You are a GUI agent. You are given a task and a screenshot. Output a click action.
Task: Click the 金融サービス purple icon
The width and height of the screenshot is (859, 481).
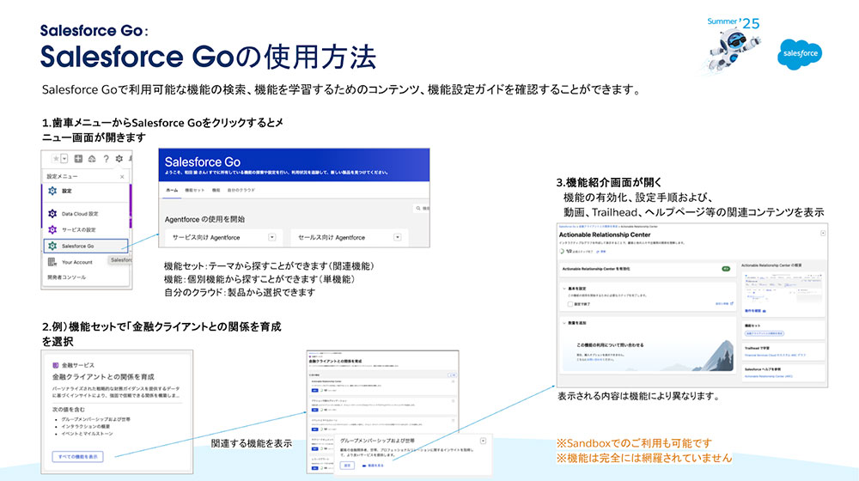55,365
